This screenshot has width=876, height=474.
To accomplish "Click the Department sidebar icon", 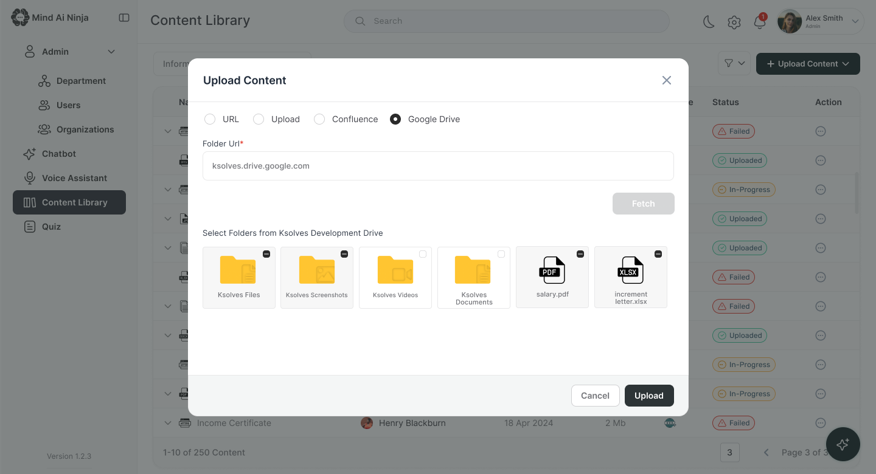I will [x=44, y=81].
